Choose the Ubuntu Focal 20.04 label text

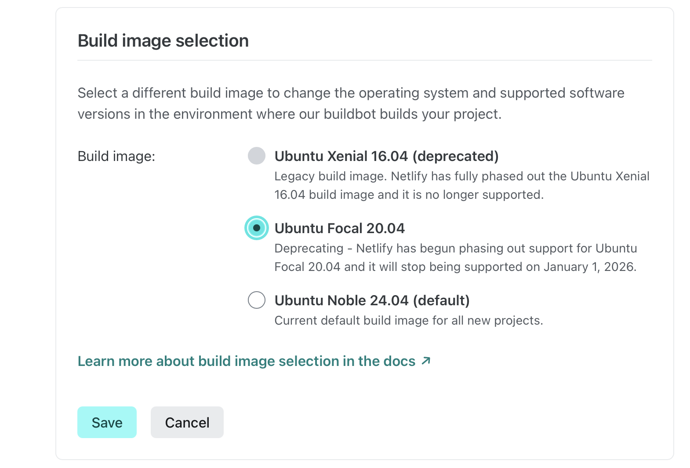(x=340, y=228)
